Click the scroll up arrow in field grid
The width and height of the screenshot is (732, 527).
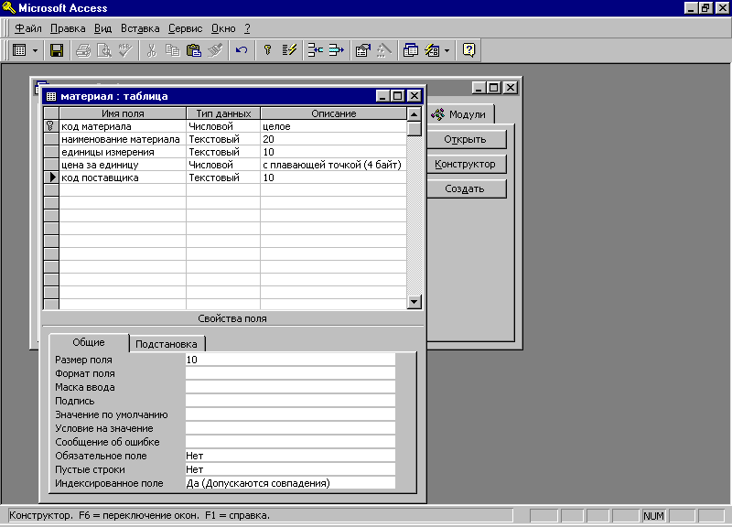click(x=414, y=113)
